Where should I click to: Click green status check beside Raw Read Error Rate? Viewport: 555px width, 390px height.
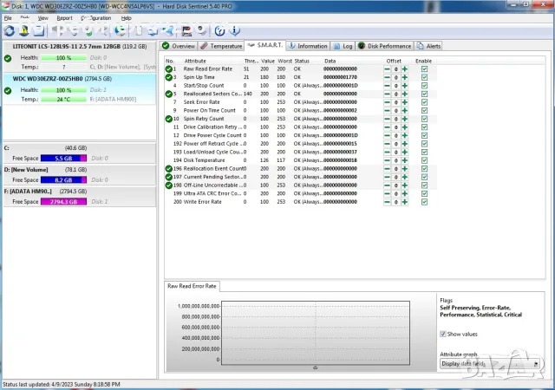coord(169,69)
